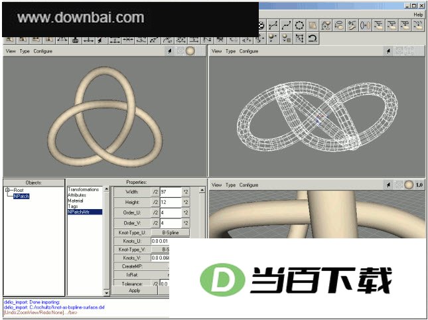Double the Height value with its *2 button
The width and height of the screenshot is (428, 320).
click(186, 202)
